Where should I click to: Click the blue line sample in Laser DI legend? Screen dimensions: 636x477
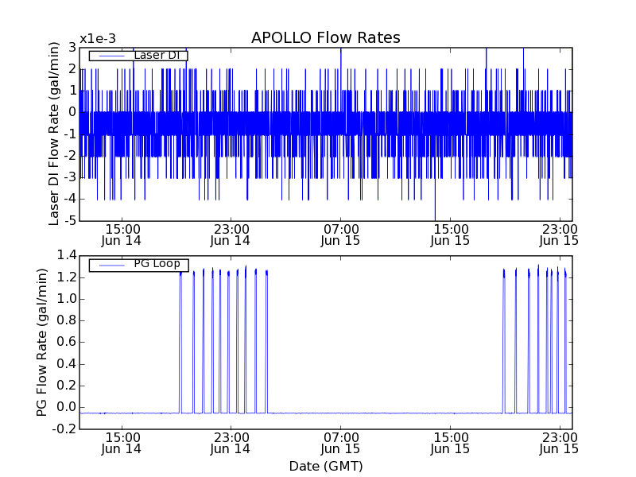[111, 56]
